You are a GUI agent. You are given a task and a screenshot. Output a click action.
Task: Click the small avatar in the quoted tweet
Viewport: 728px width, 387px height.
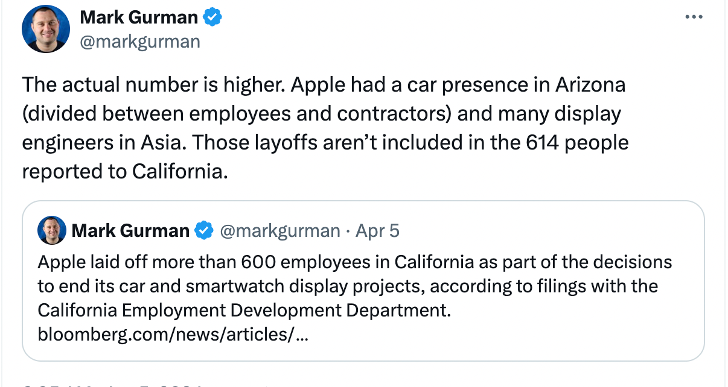coord(52,230)
